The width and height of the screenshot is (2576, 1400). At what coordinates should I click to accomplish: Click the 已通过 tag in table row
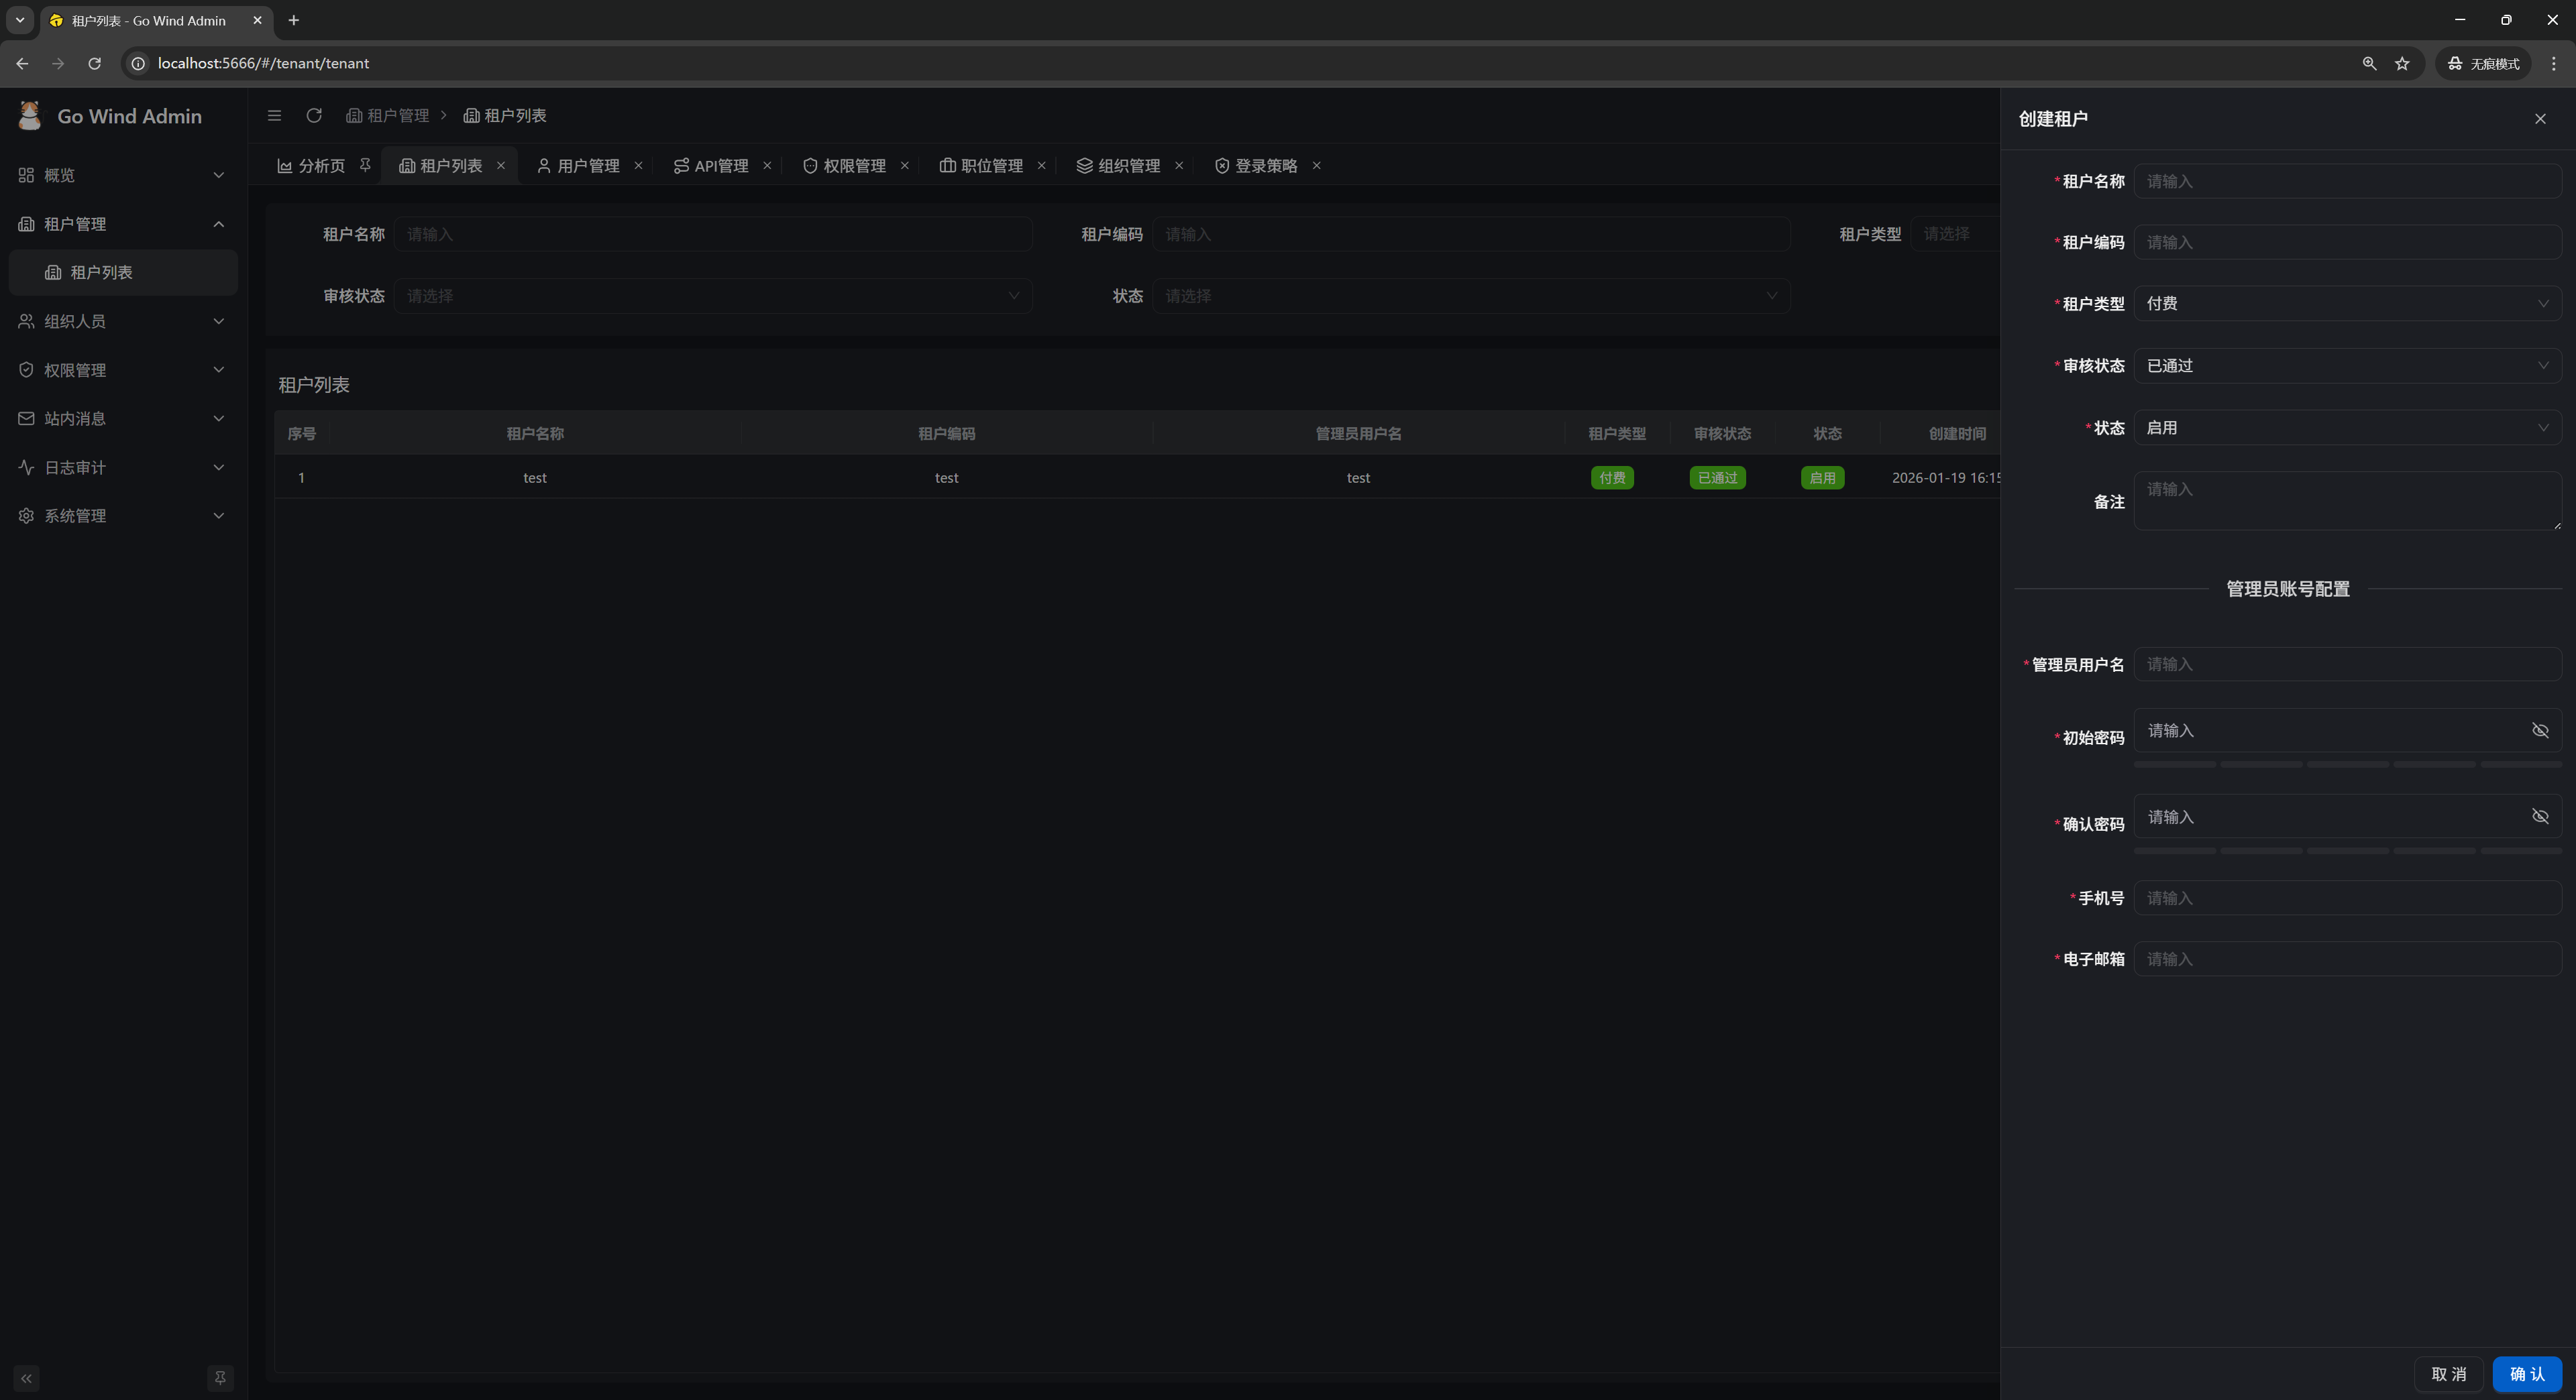(1717, 477)
